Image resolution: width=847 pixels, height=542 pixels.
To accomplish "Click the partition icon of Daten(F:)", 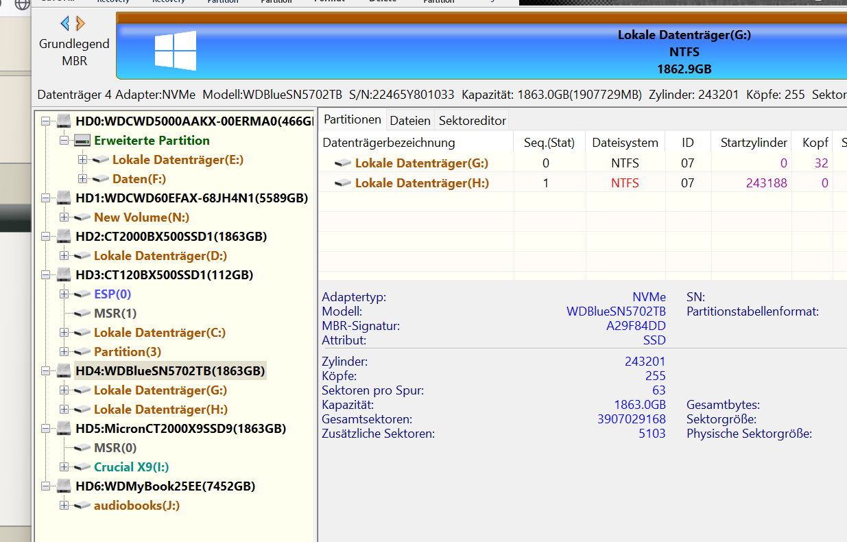I will (x=101, y=179).
